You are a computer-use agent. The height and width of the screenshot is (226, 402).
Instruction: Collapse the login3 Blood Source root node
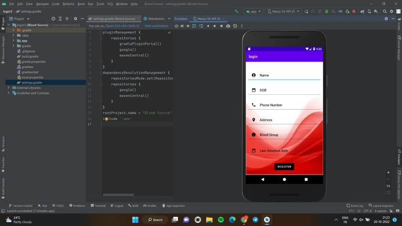(9, 25)
